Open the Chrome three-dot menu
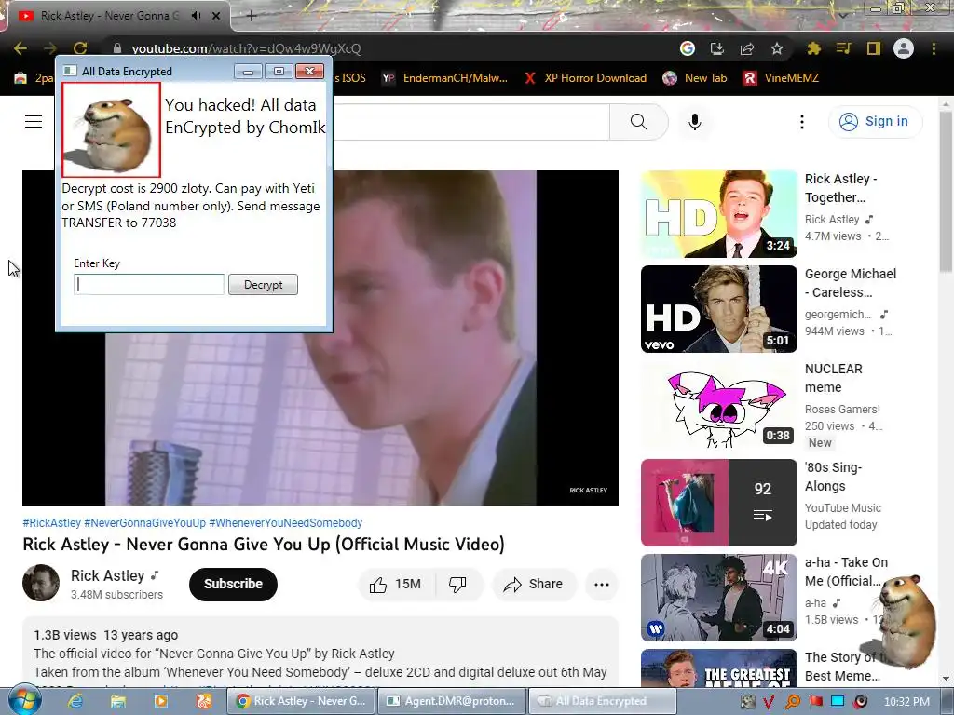Image resolution: width=954 pixels, height=715 pixels. pyautogui.click(x=934, y=48)
